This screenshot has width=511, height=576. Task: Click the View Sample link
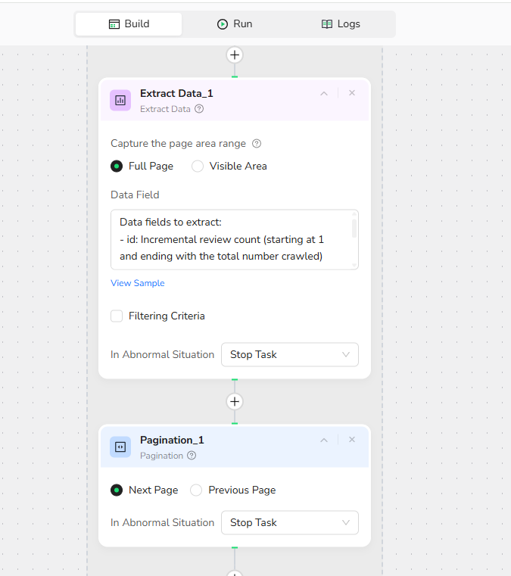(138, 283)
